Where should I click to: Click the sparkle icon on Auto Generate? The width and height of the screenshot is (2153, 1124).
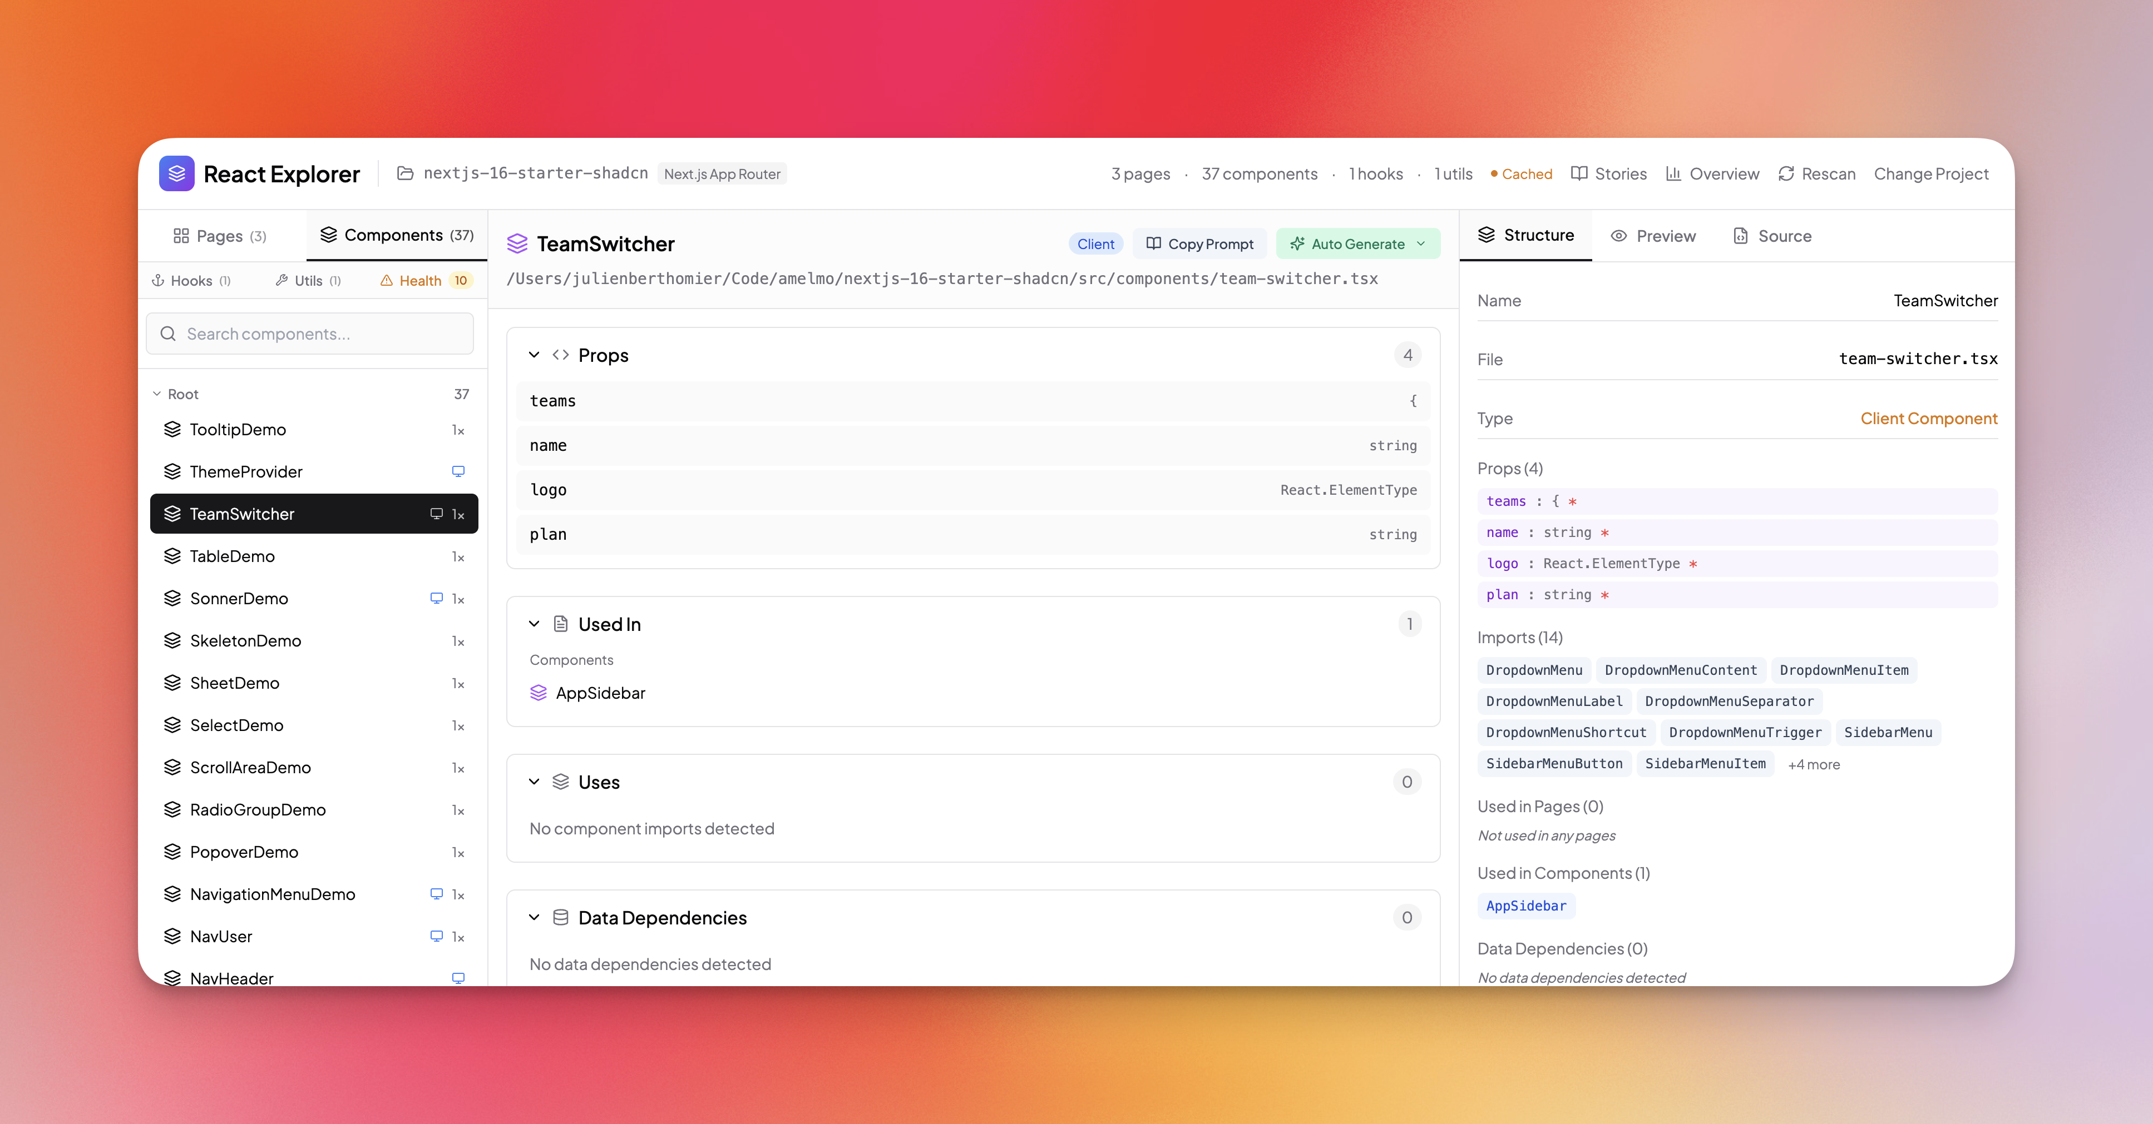[x=1297, y=243]
